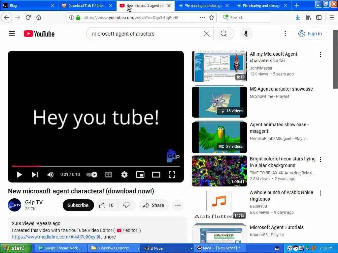Bookmark this page with the star icon

[212, 18]
